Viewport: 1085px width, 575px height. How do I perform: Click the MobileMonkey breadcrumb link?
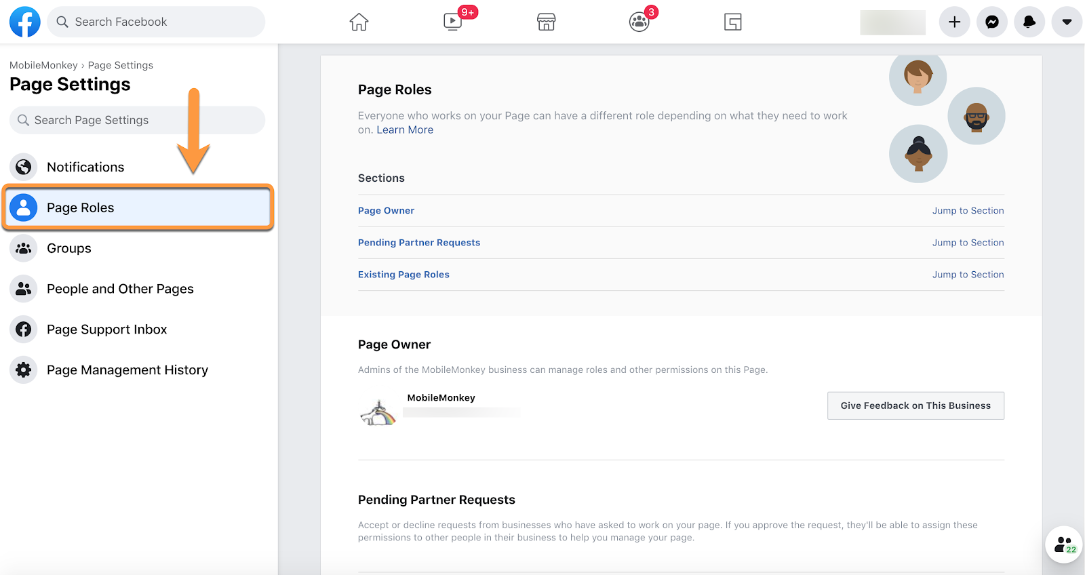(43, 65)
